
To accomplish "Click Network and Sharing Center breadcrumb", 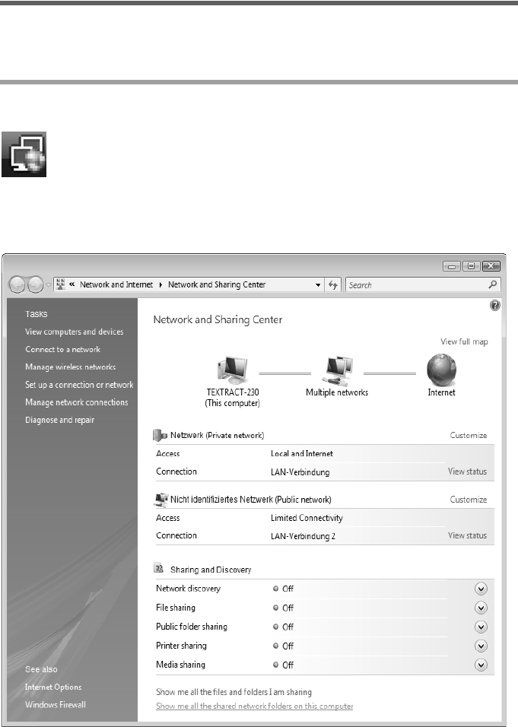I will [217, 284].
